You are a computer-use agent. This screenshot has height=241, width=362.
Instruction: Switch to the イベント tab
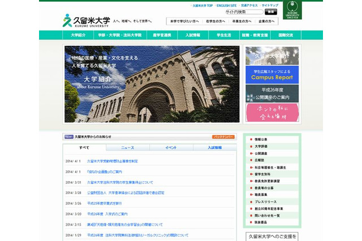tap(171, 148)
